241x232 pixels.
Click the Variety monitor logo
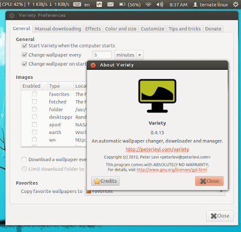(x=157, y=96)
